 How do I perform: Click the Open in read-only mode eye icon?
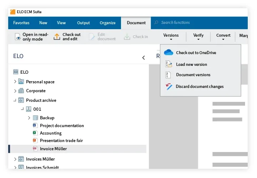point(17,37)
